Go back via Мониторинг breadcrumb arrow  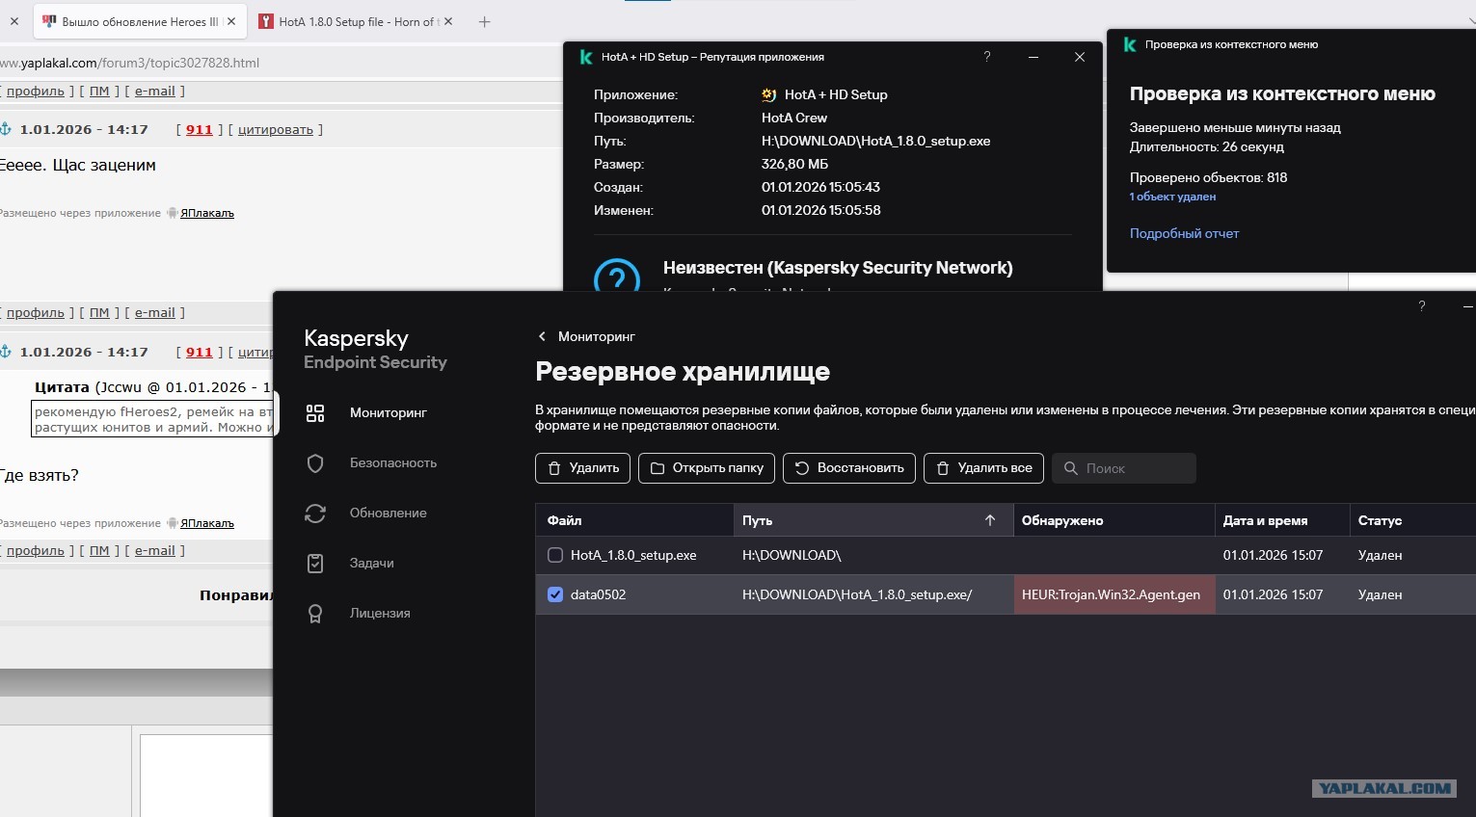[542, 336]
